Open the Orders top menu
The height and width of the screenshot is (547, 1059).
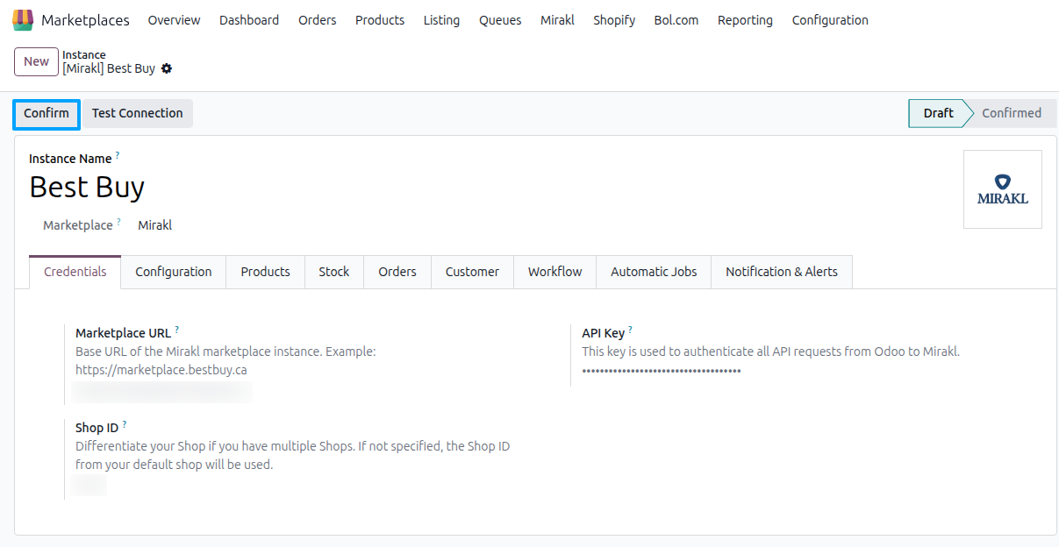[x=317, y=20]
